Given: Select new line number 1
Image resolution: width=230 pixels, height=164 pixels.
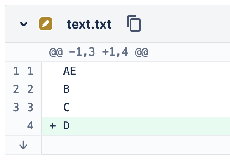Looking at the screenshot, I should coord(31,71).
